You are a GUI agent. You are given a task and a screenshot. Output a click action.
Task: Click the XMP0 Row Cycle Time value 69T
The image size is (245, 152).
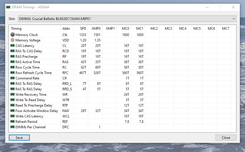[98, 67]
